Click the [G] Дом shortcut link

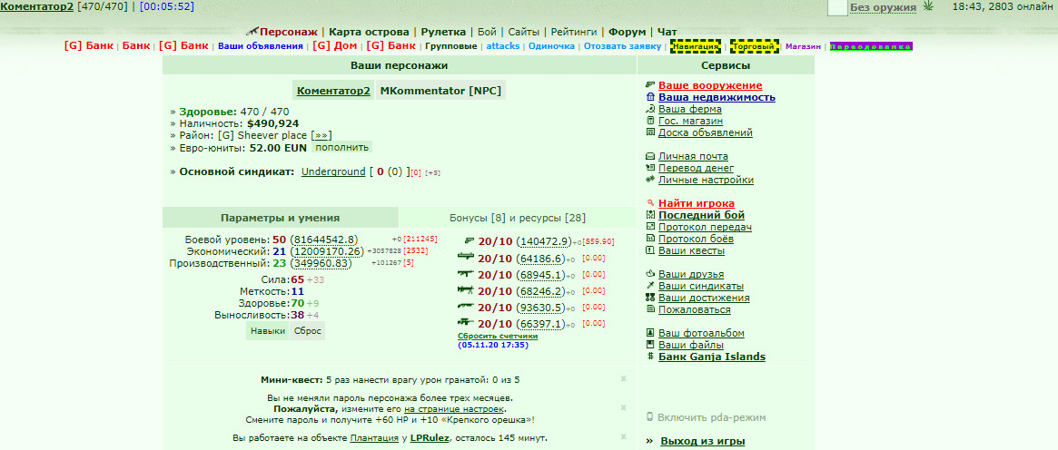pos(335,45)
